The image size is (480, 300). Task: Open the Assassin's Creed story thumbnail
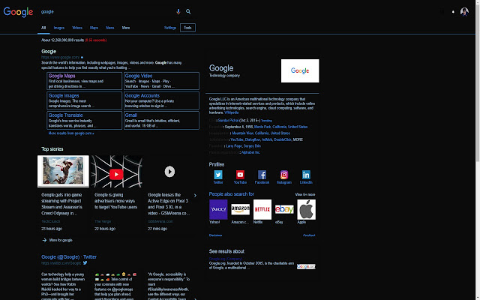(63, 172)
